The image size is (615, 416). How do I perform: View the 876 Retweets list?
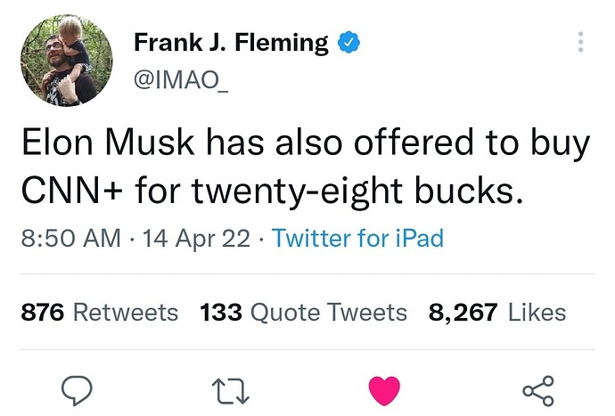[x=100, y=313]
